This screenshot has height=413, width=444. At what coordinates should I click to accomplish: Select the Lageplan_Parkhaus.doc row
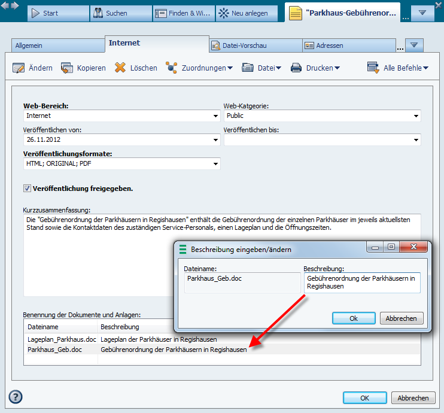pyautogui.click(x=62, y=339)
